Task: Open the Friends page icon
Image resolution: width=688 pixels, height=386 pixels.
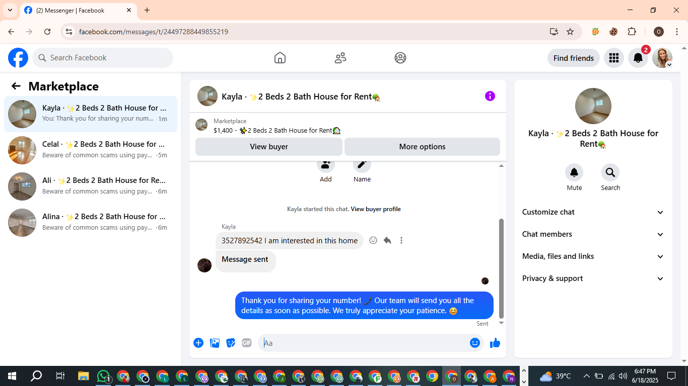Action: pos(340,58)
